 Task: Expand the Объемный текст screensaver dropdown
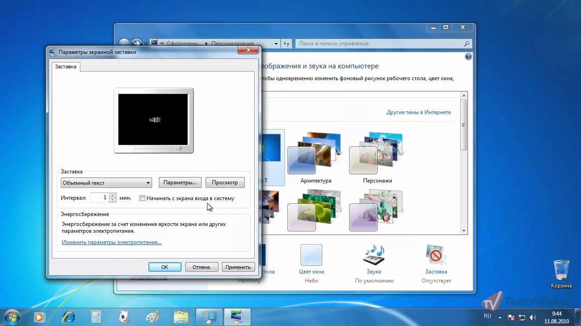(x=106, y=183)
